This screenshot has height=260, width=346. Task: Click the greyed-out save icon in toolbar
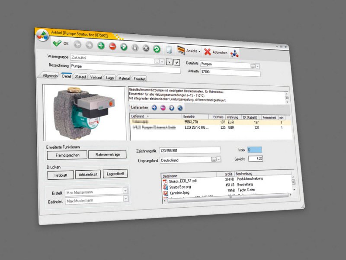point(135,48)
